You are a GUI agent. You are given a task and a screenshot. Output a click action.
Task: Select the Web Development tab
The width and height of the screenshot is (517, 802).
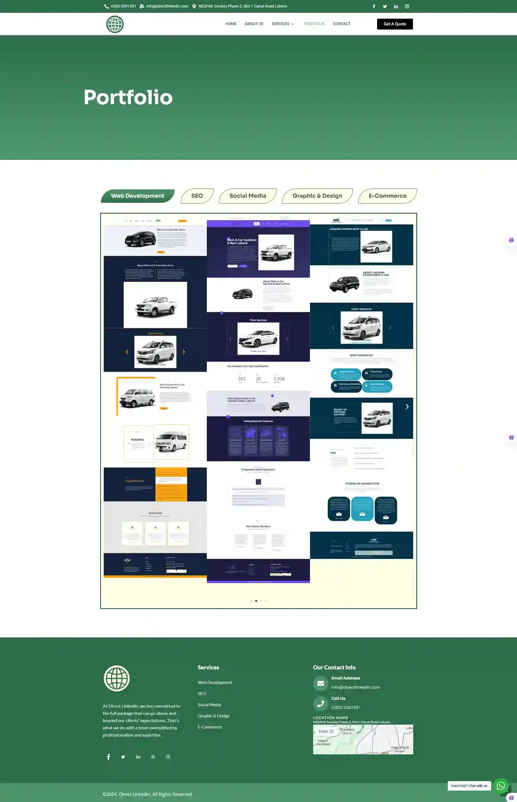click(138, 196)
